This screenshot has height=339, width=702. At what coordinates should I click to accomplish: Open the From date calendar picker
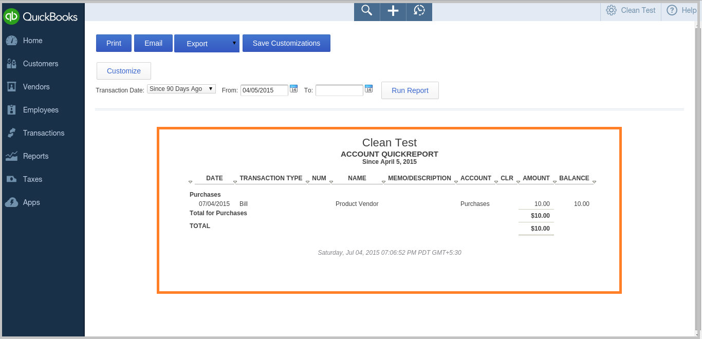(293, 89)
